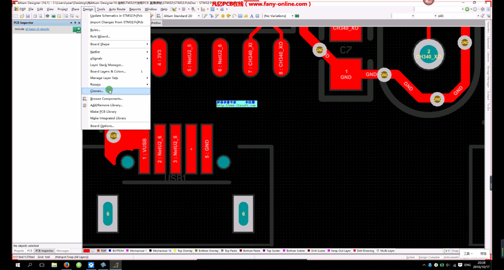Open the Reports menu
Screen dimensions: 504x270
(135, 9)
